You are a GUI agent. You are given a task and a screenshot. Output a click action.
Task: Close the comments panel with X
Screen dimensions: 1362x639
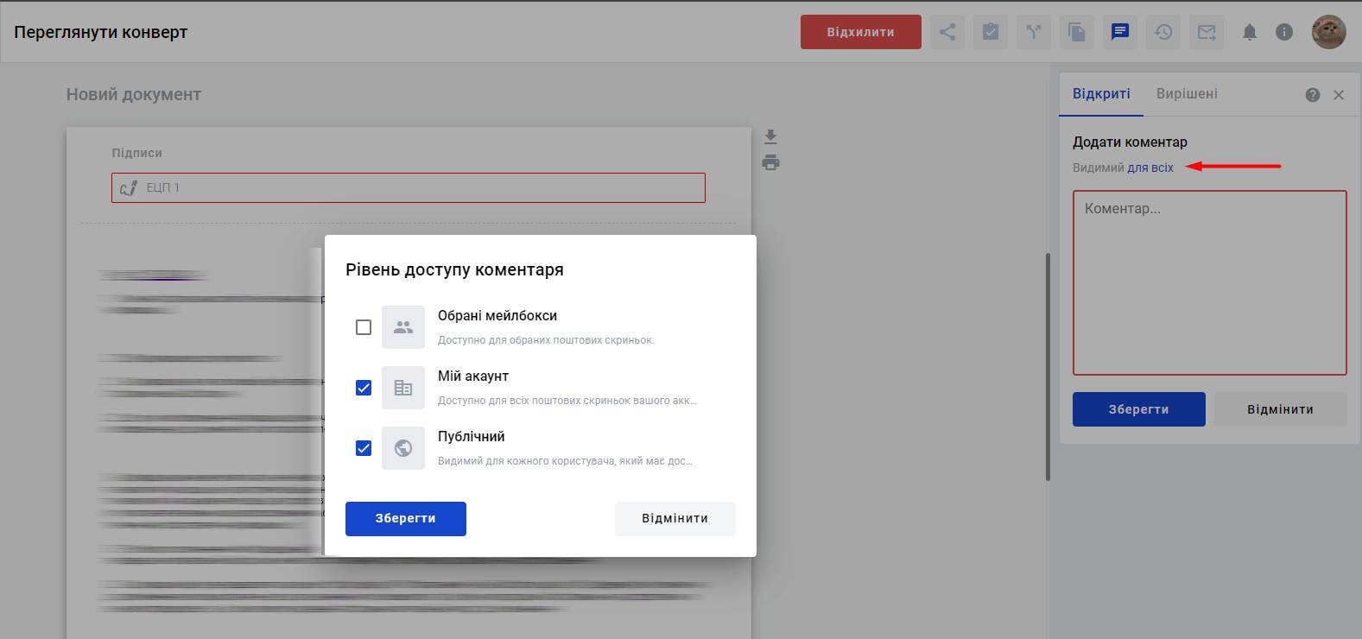coord(1339,95)
